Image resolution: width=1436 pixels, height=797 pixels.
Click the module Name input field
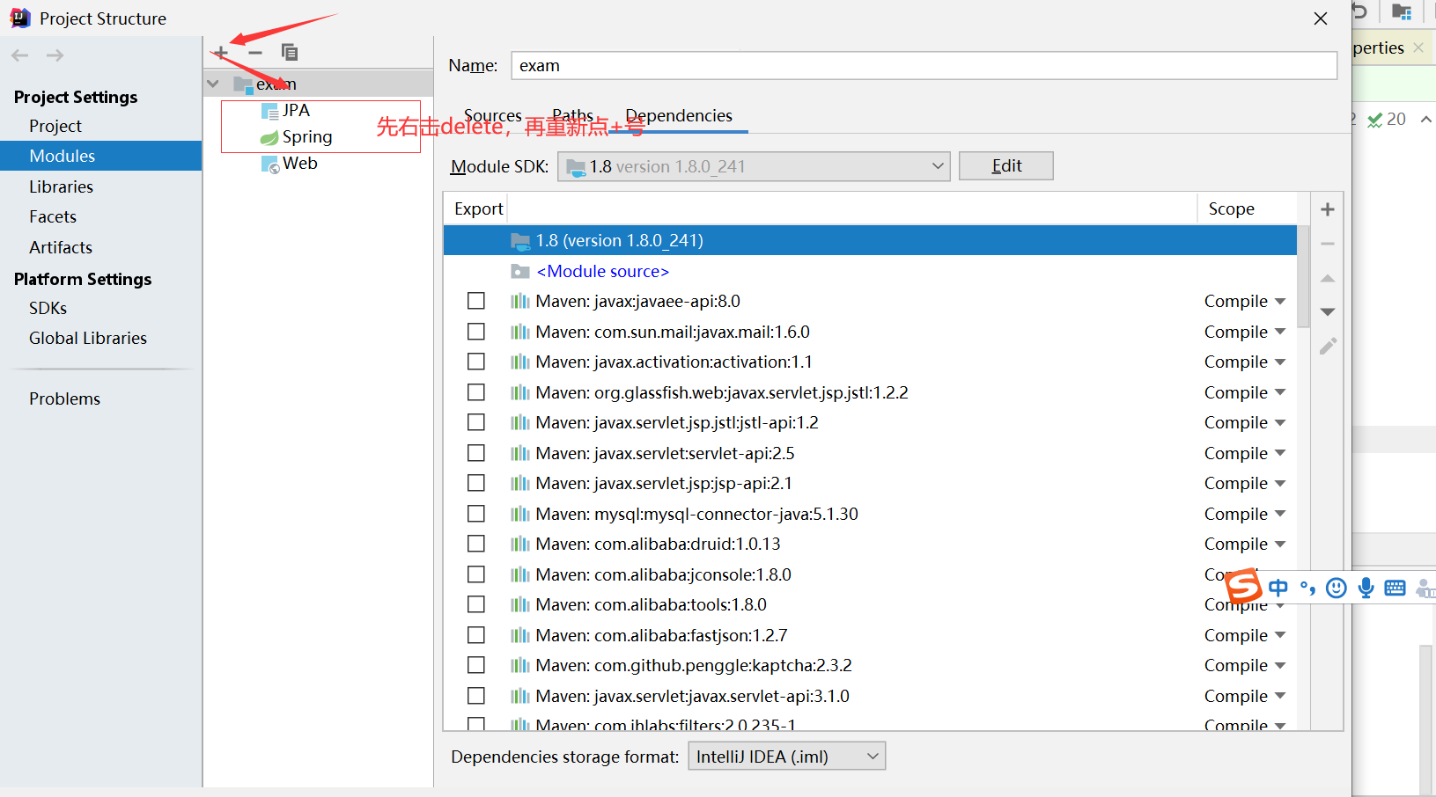[924, 66]
